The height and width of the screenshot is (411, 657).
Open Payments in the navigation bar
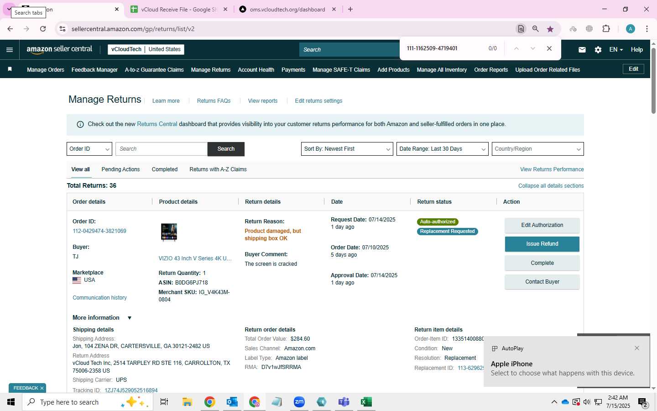pyautogui.click(x=293, y=70)
